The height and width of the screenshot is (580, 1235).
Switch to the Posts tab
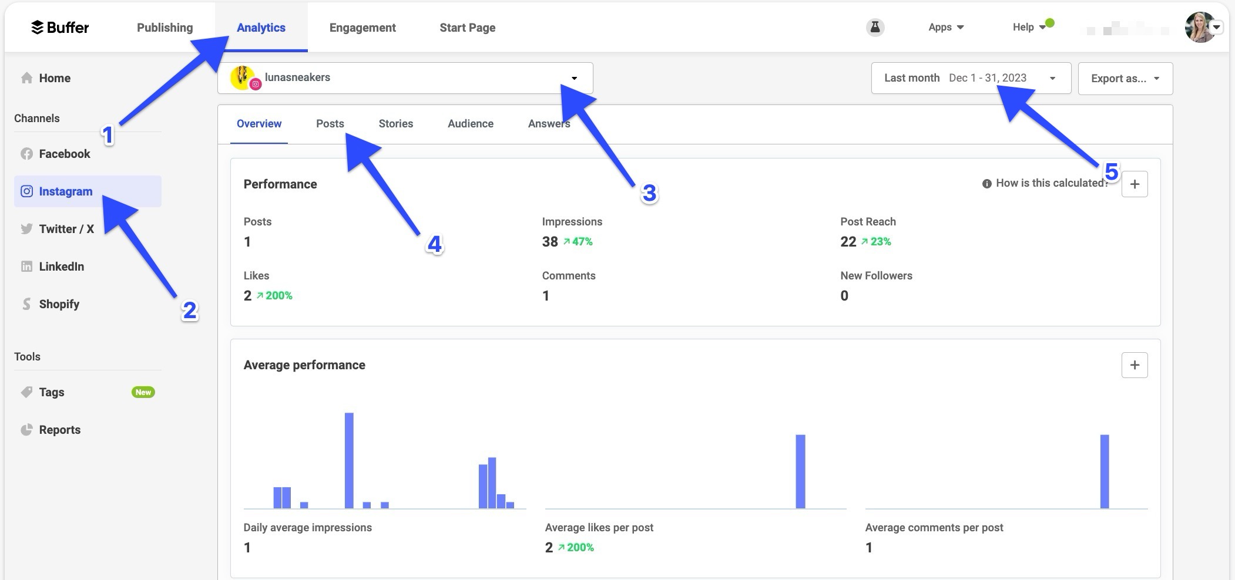point(330,123)
